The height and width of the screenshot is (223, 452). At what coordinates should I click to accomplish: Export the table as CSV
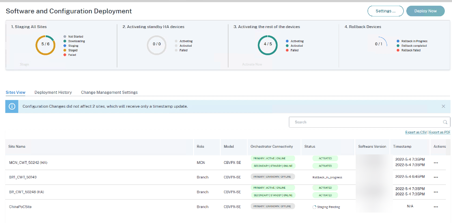pos(416,132)
